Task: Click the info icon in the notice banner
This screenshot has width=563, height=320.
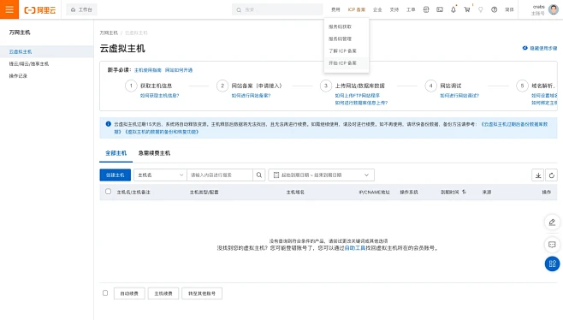Action: tap(108, 124)
